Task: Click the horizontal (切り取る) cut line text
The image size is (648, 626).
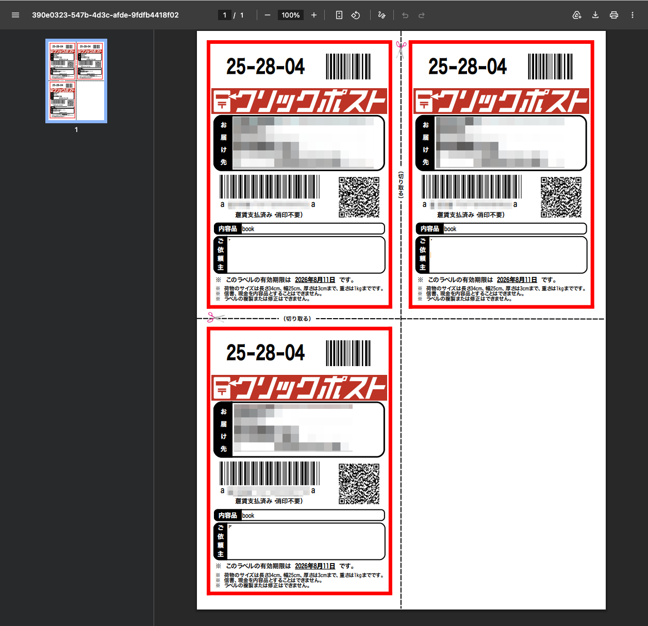Action: 297,319
